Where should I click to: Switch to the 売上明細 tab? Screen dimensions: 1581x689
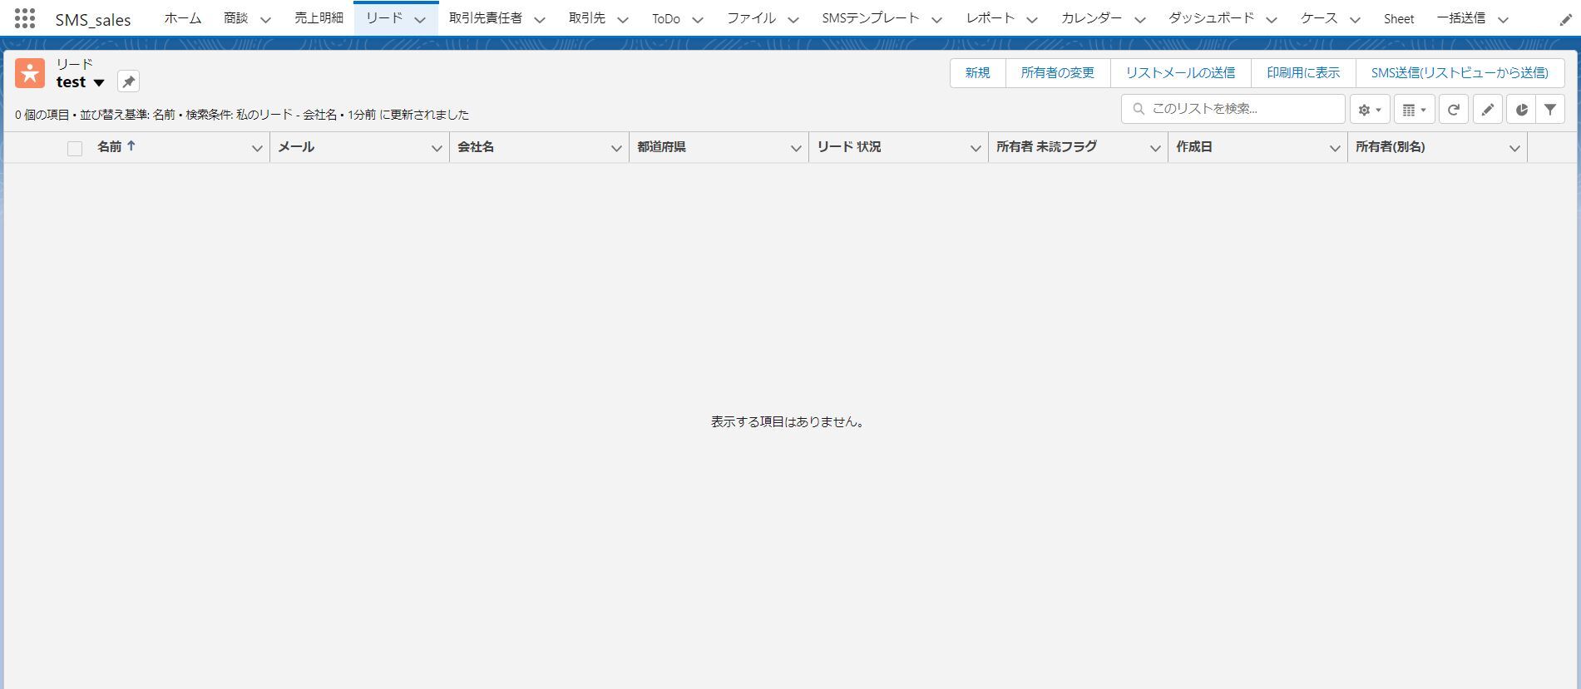pyautogui.click(x=319, y=18)
